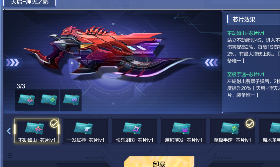Click the green 至极手速-芯片lv1 effect title
This screenshot has height=167, width=280.
pyautogui.click(x=246, y=74)
